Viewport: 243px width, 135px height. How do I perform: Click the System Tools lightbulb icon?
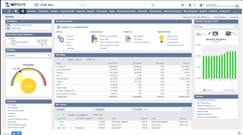pos(161,39)
